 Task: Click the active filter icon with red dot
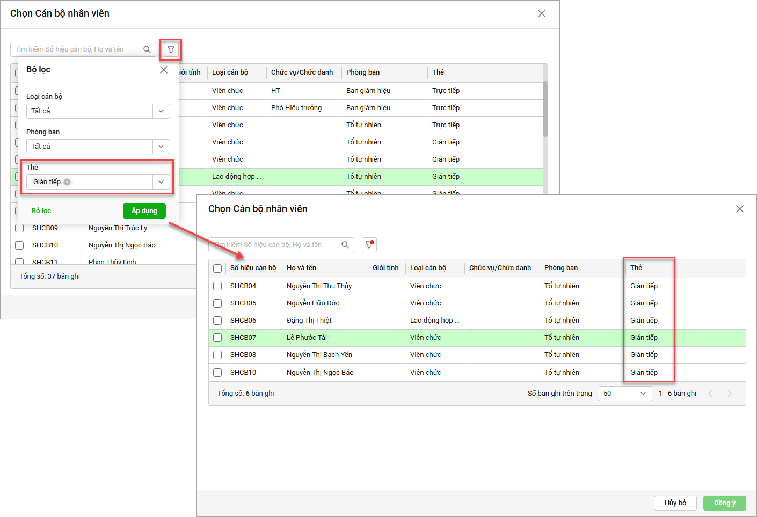coord(369,245)
